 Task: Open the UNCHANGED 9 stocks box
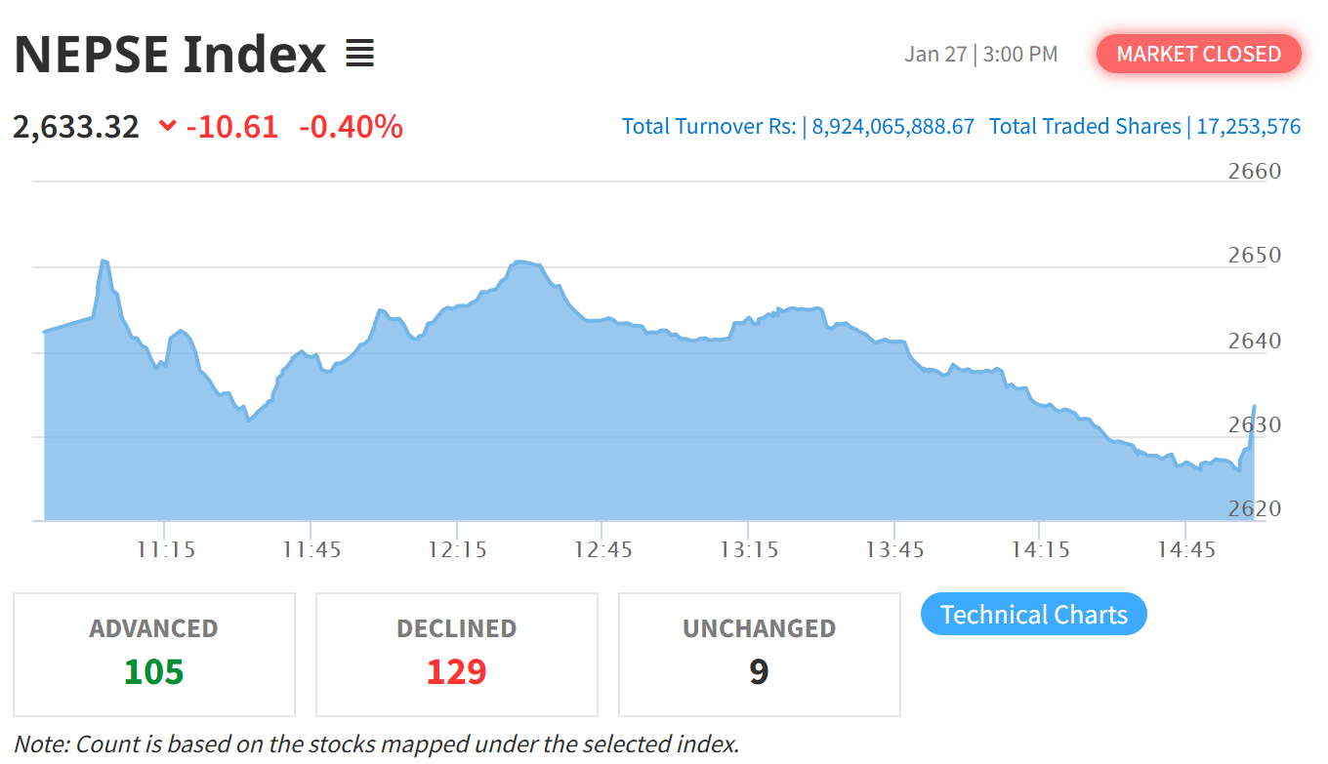pyautogui.click(x=759, y=655)
